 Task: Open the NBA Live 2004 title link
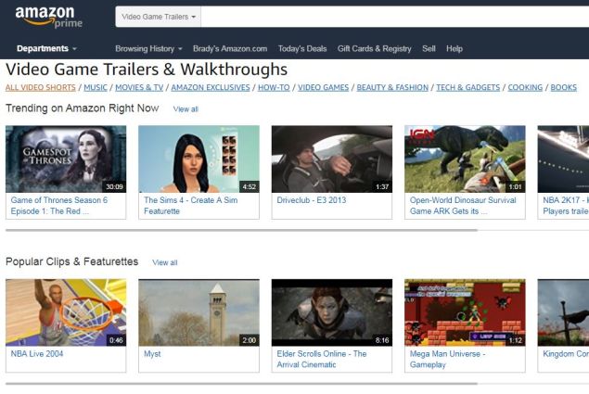point(37,354)
